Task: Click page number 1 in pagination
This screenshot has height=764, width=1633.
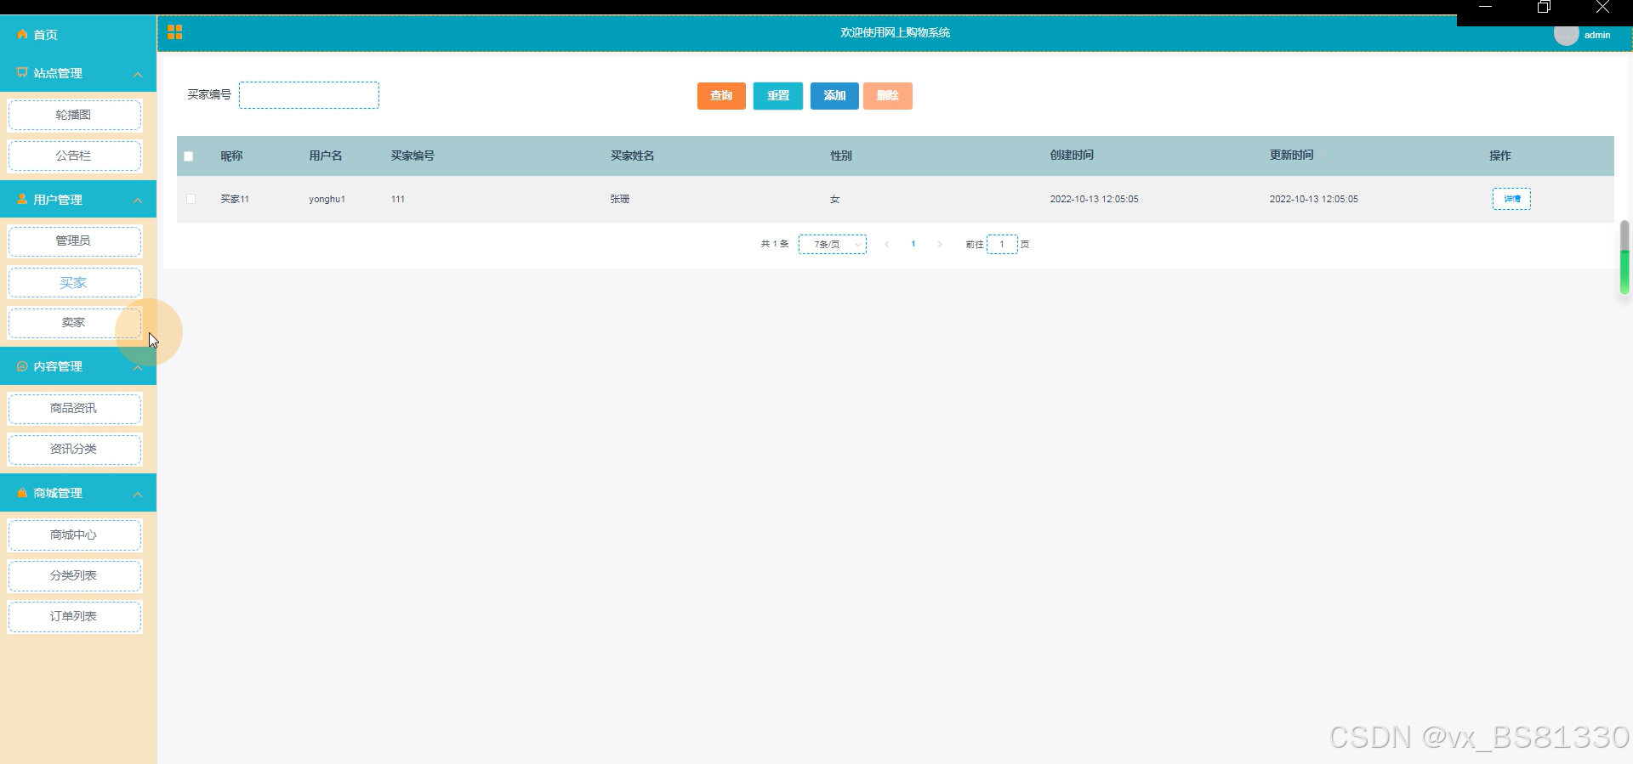Action: click(913, 244)
